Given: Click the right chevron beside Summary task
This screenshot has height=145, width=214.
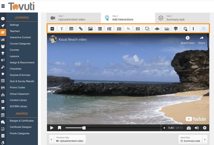Looking at the screenshot, I should point(205,139).
